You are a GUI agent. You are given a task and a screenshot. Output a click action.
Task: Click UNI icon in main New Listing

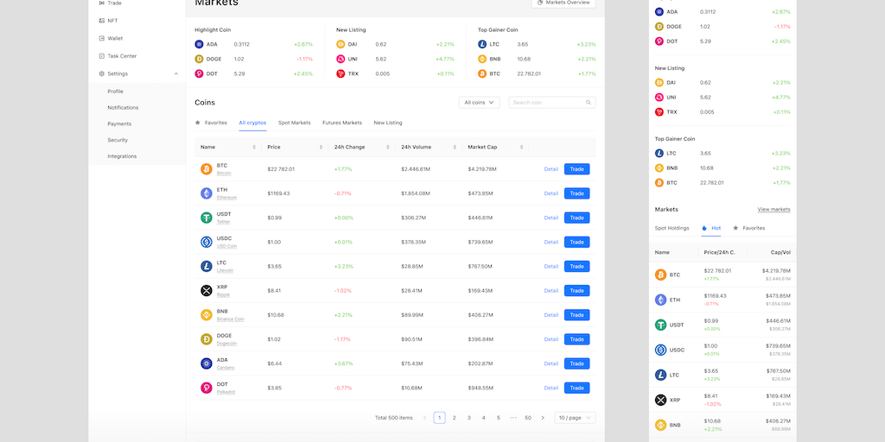click(x=341, y=59)
